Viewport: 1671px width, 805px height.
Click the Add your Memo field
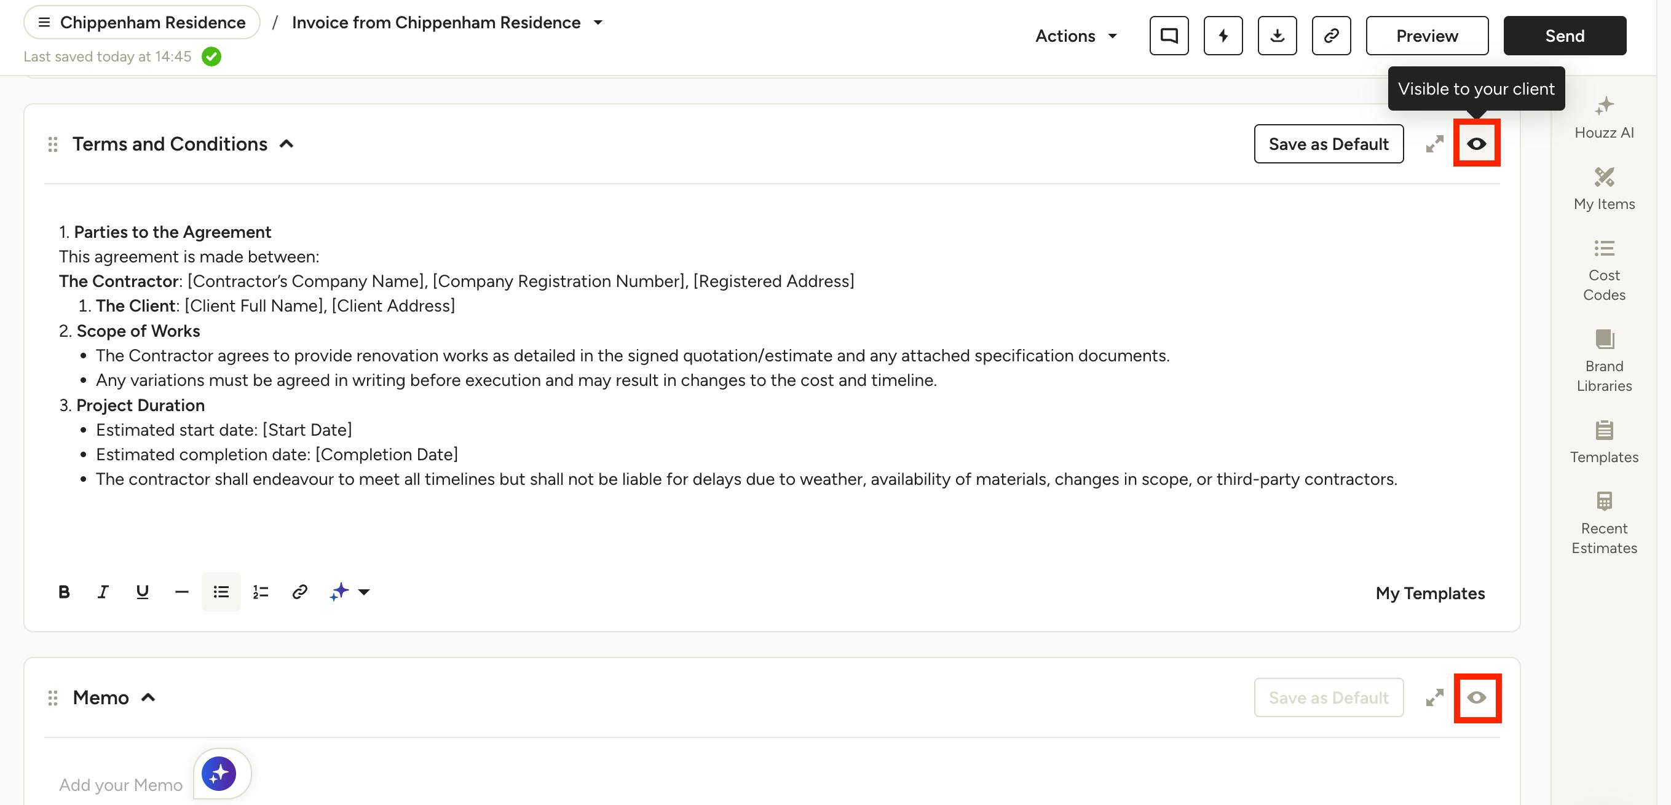click(120, 784)
